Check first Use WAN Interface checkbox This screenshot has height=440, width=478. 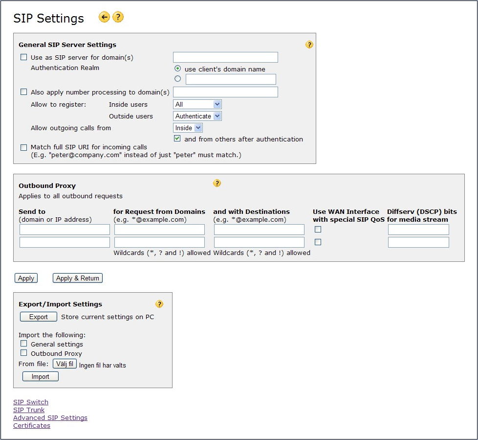tap(318, 230)
